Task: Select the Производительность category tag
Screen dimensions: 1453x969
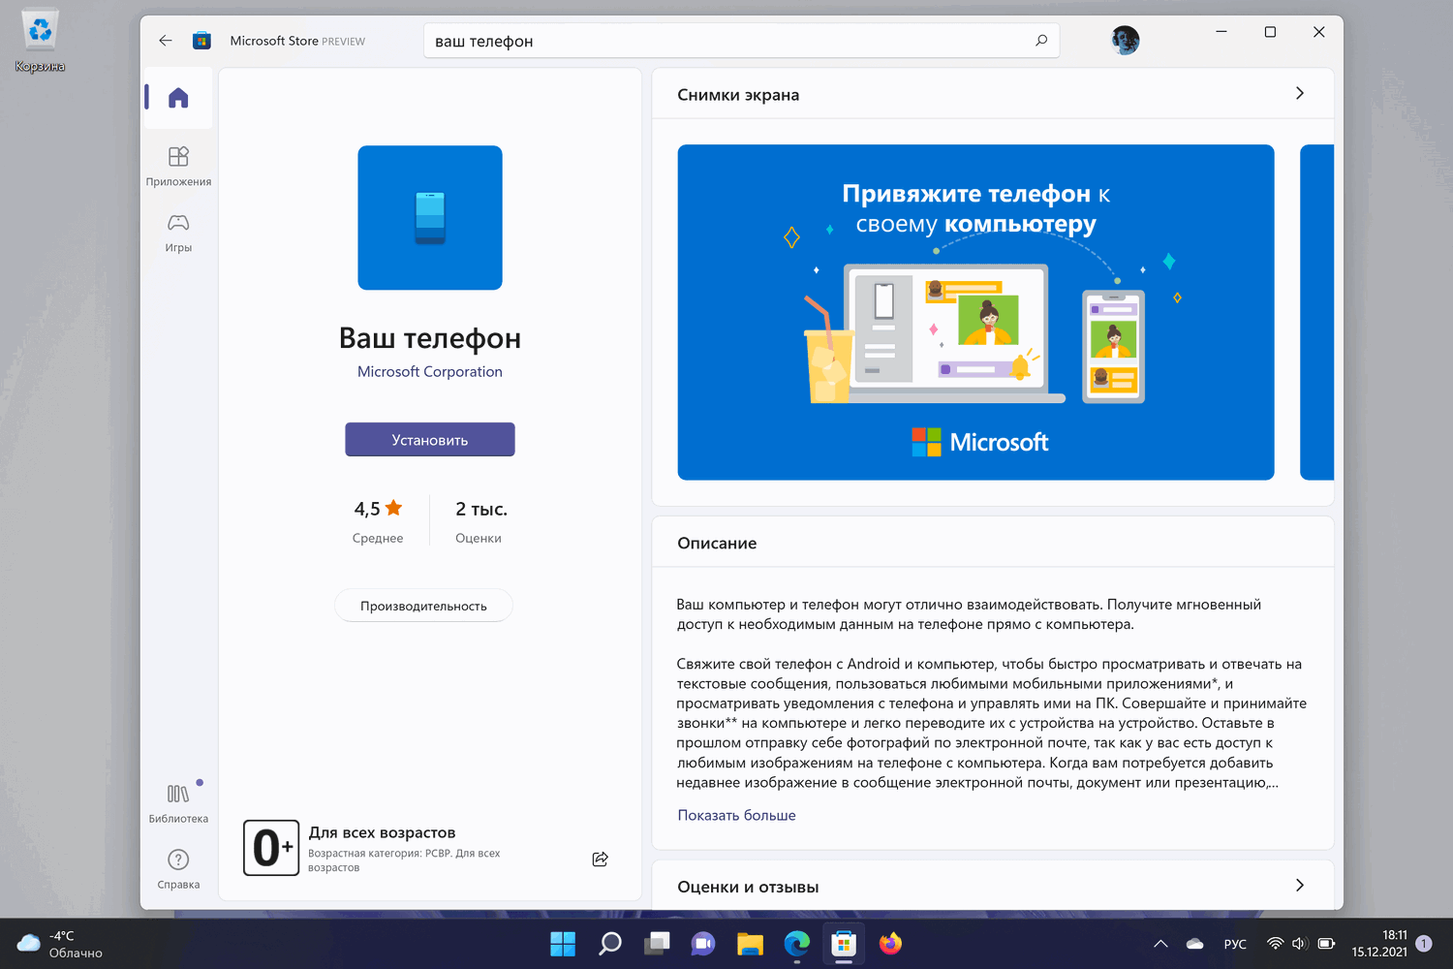Action: point(423,606)
